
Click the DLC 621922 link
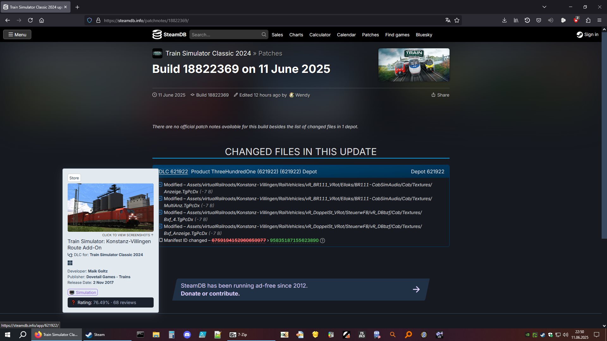173,171
